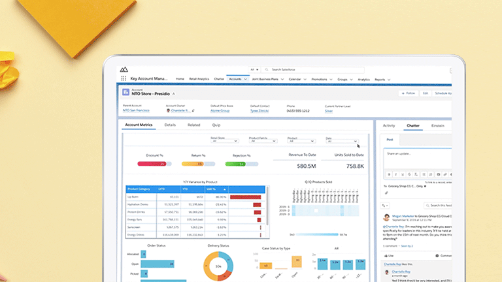Select Retail Analytics in the navigation bar
The height and width of the screenshot is (282, 502).
click(x=199, y=79)
